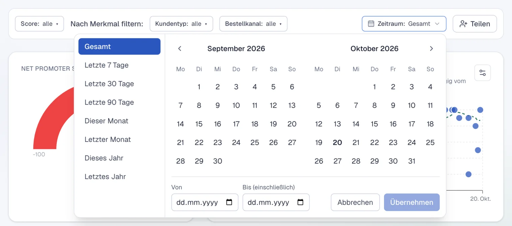Click Abbrechen to cancel date selection
This screenshot has width=512, height=226.
click(355, 202)
